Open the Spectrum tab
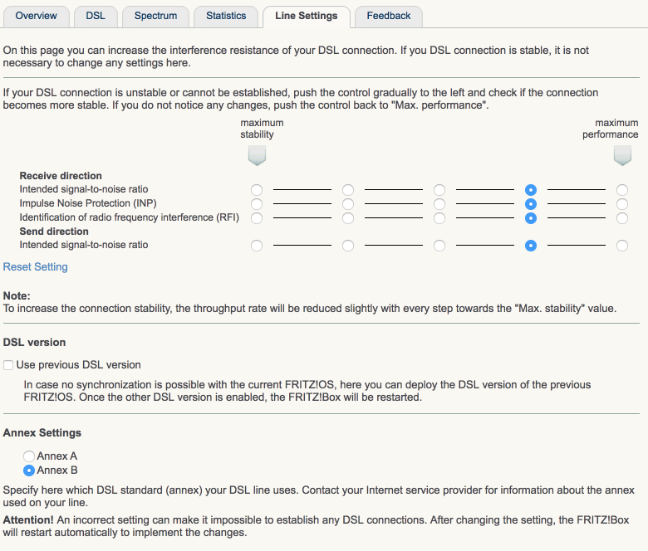Screen dimensions: 648x551 [x=155, y=16]
